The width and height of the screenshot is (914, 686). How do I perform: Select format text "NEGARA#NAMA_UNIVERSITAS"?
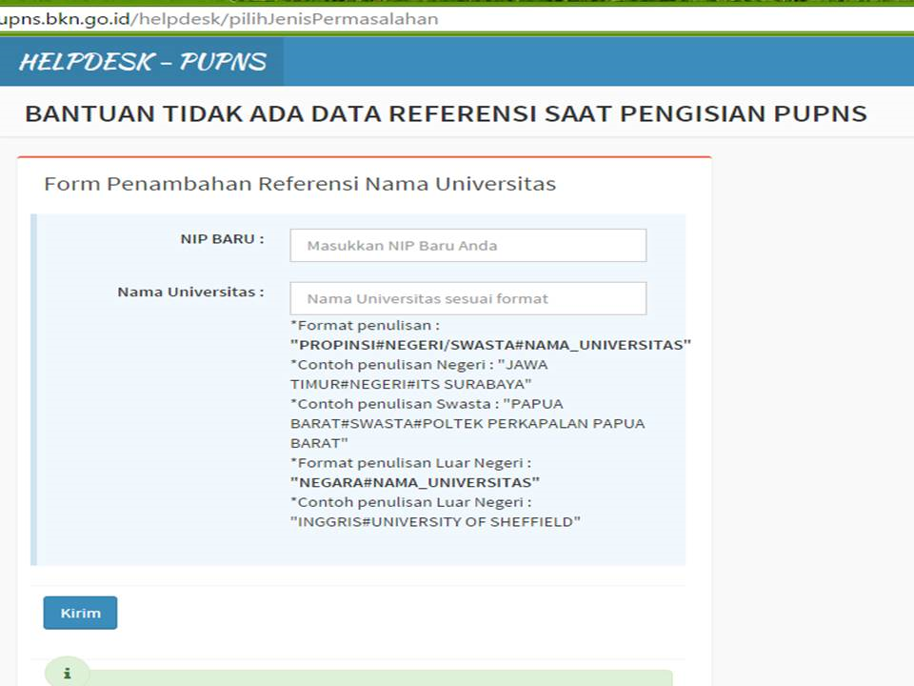pos(415,482)
